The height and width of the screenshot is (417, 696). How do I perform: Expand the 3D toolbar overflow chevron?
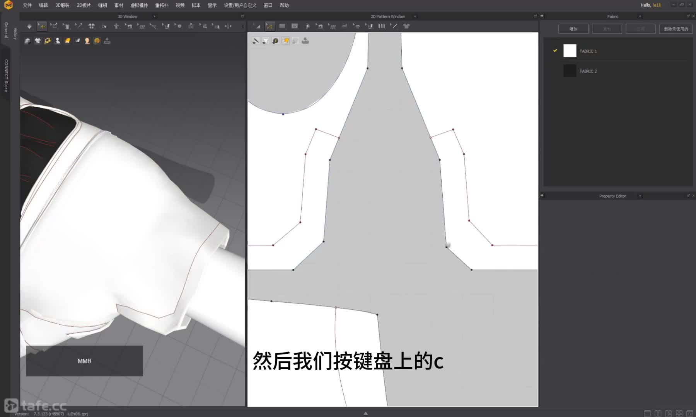pos(243,26)
